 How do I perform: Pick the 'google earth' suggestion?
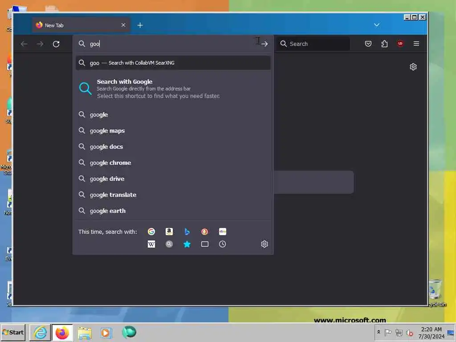pos(173,211)
